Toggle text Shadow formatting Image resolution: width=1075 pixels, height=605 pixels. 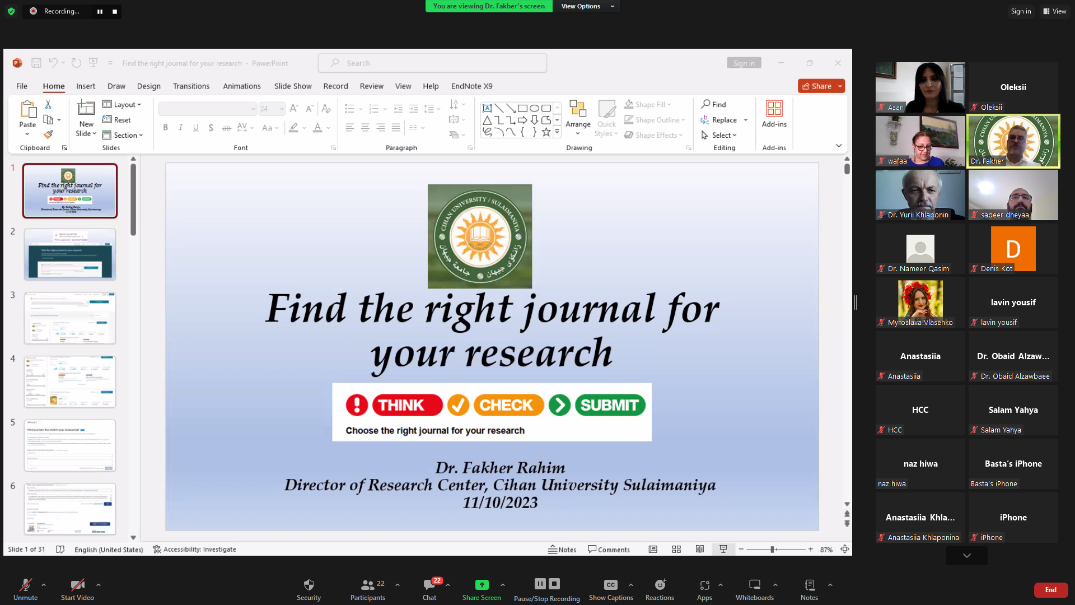pos(211,128)
